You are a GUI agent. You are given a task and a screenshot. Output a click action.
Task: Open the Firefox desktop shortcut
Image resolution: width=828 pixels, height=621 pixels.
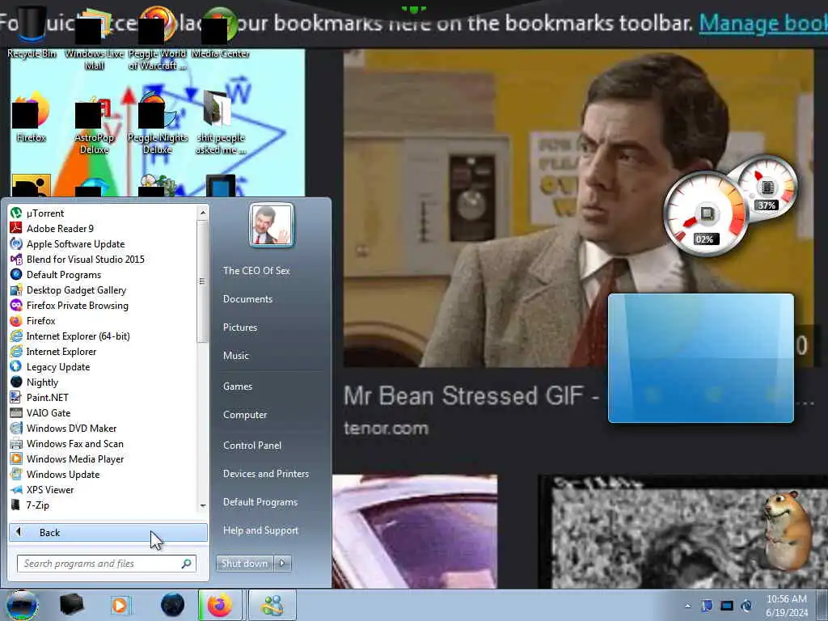(x=32, y=117)
